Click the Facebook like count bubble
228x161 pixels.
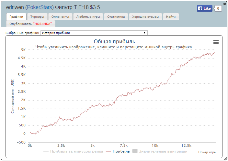click(218, 8)
